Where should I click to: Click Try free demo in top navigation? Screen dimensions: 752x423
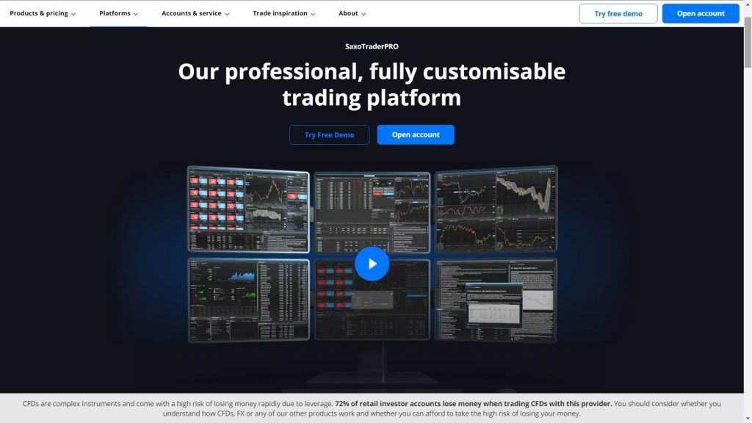click(x=618, y=13)
